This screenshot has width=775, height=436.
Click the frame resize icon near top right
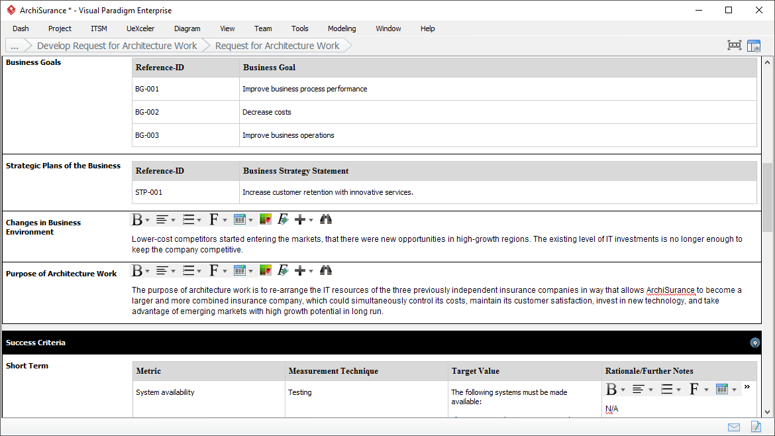tap(734, 45)
